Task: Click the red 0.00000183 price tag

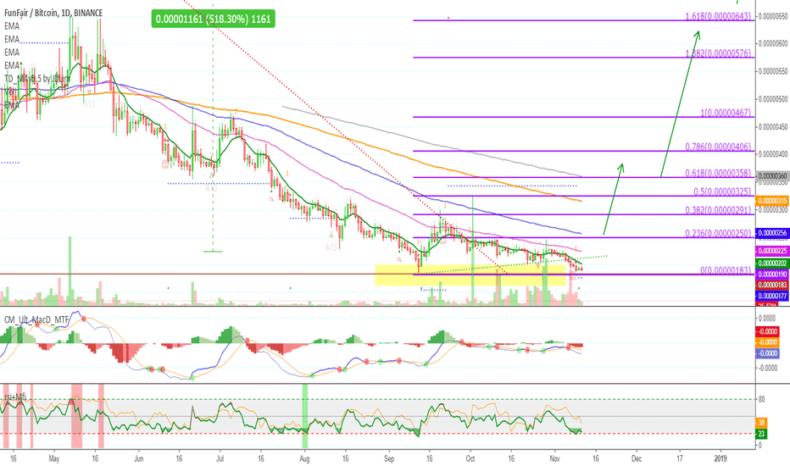Action: (772, 286)
